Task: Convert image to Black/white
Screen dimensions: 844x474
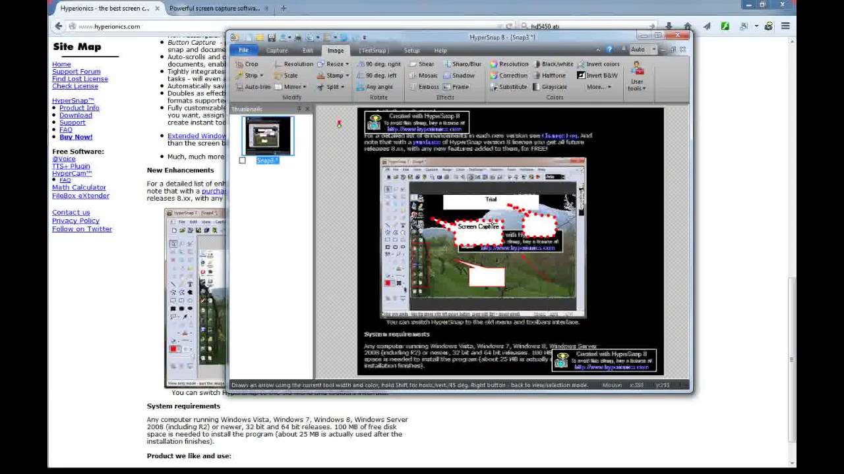Action: pyautogui.click(x=553, y=65)
